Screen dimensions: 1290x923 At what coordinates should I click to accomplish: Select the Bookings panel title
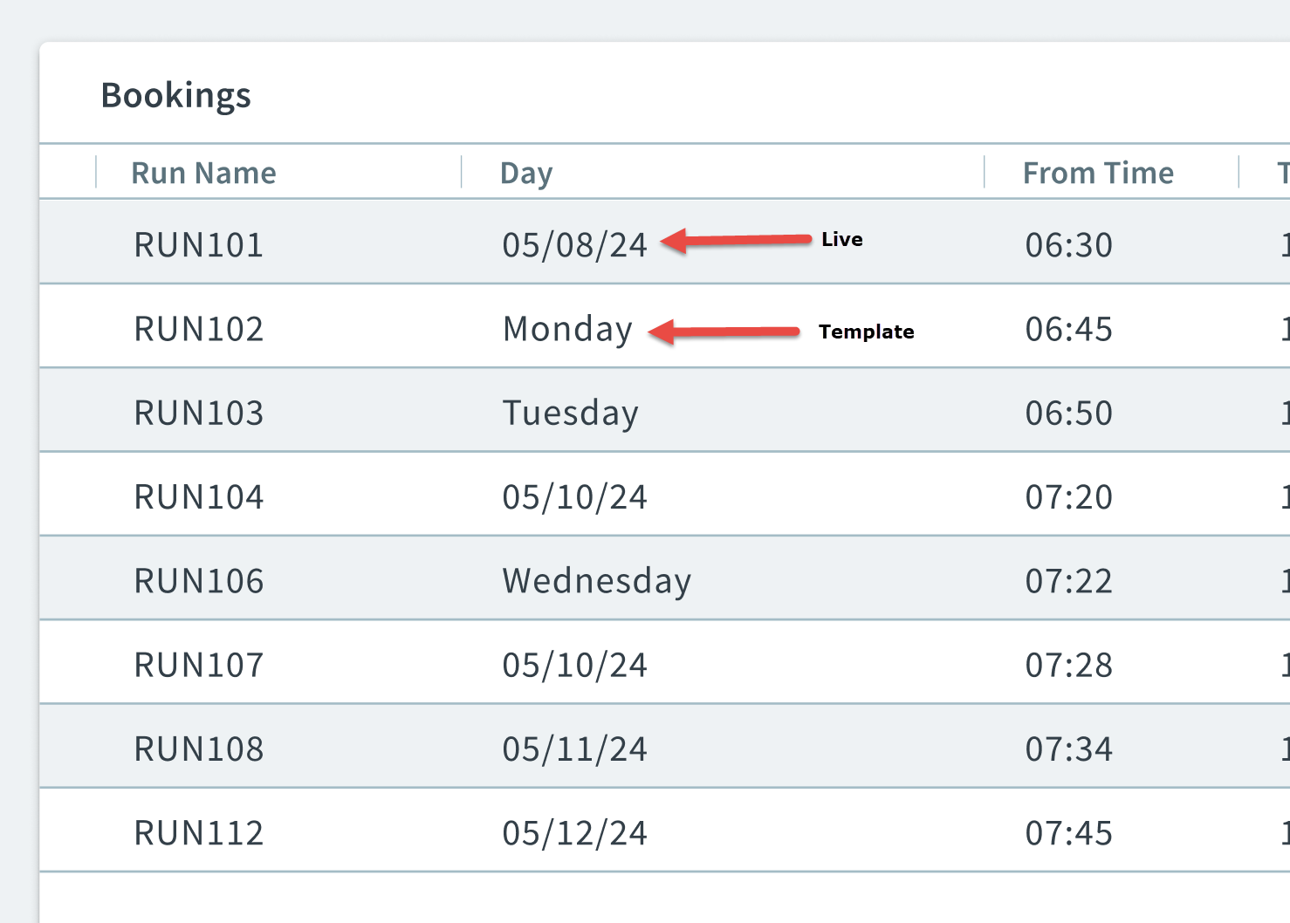(x=176, y=95)
